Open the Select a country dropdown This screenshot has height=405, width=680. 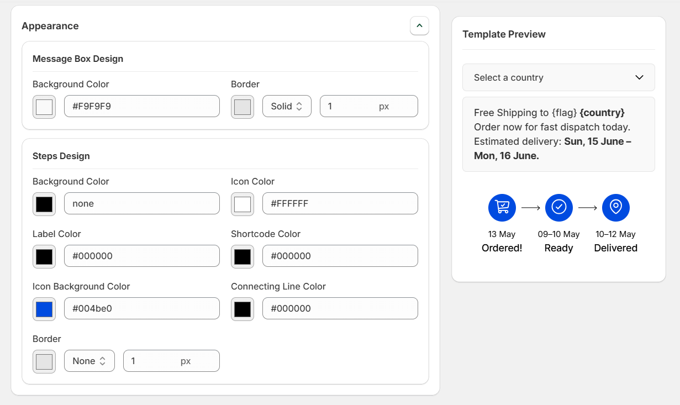558,77
